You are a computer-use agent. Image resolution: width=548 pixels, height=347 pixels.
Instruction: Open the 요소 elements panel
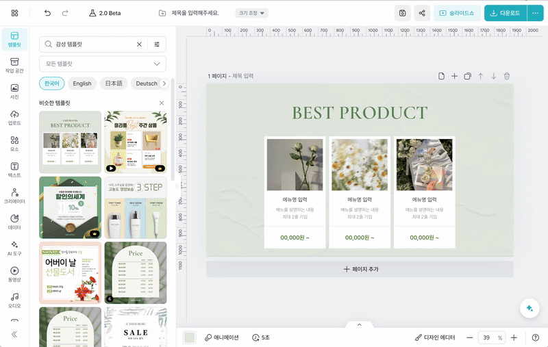click(14, 143)
